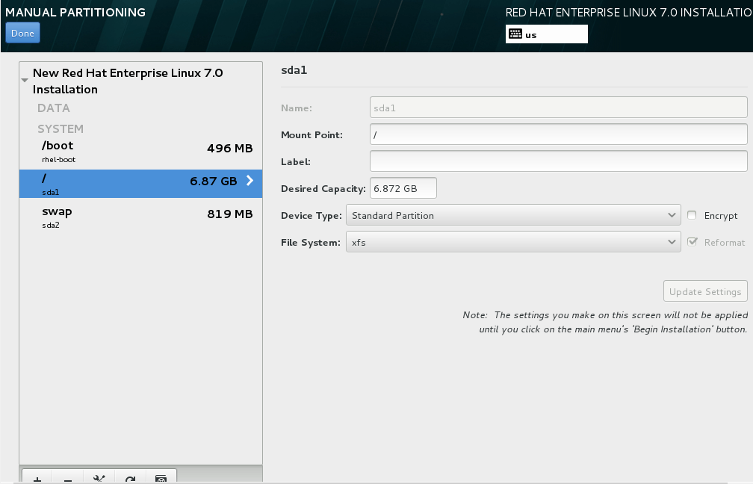Enable the Encrypt checkbox
Viewport: 753px width, 484px height.
[692, 216]
